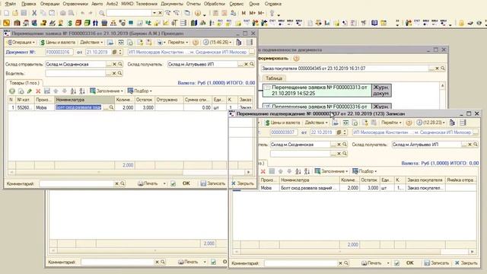Screen dimensions: 487x274
Task: Edit row with pencil icon in request window
Action: click(30, 91)
